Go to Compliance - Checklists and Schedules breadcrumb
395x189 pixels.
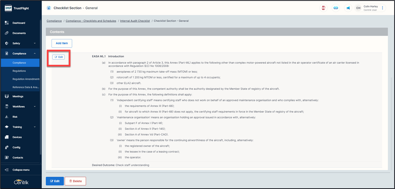point(91,21)
